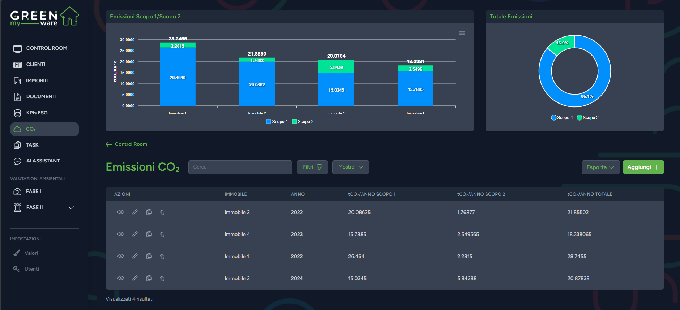Go to KPIs ESG in sidebar
Image resolution: width=680 pixels, height=310 pixels.
(x=37, y=113)
